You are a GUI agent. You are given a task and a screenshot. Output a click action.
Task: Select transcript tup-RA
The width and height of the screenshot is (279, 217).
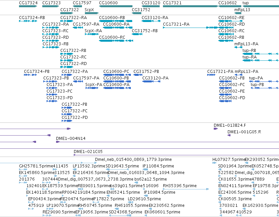tap(249, 57)
